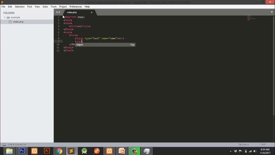Screen dimensions: 275x155
Task: Go to previous tab with left arrow
Action: [57, 12]
